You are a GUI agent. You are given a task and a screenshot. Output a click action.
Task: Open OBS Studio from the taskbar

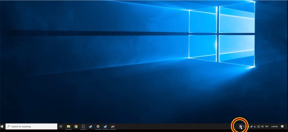(x=83, y=126)
